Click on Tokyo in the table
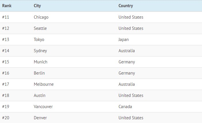The width and height of the screenshot is (202, 123). pos(39,40)
